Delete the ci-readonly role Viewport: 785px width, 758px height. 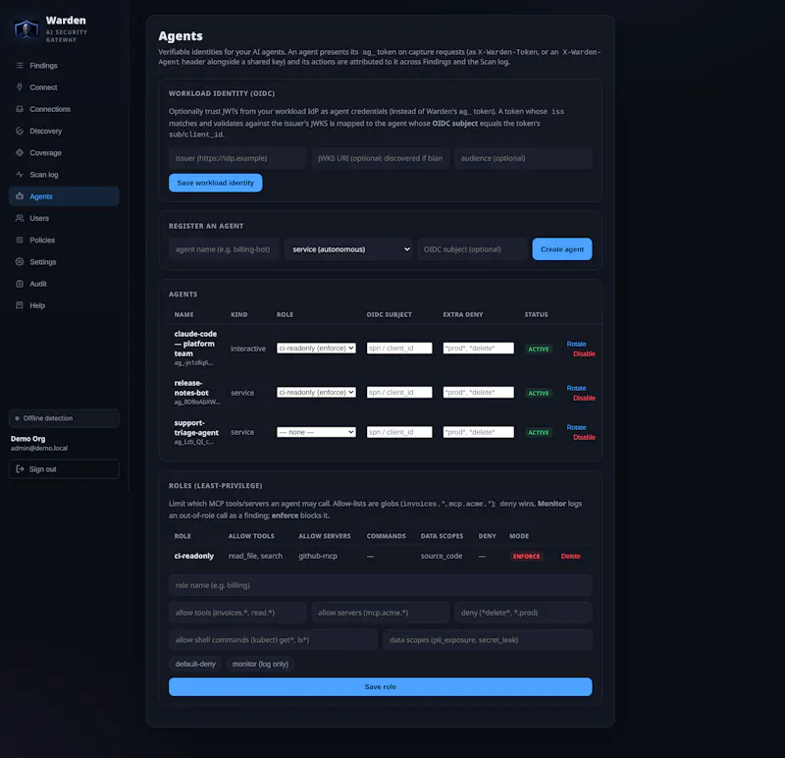(571, 556)
